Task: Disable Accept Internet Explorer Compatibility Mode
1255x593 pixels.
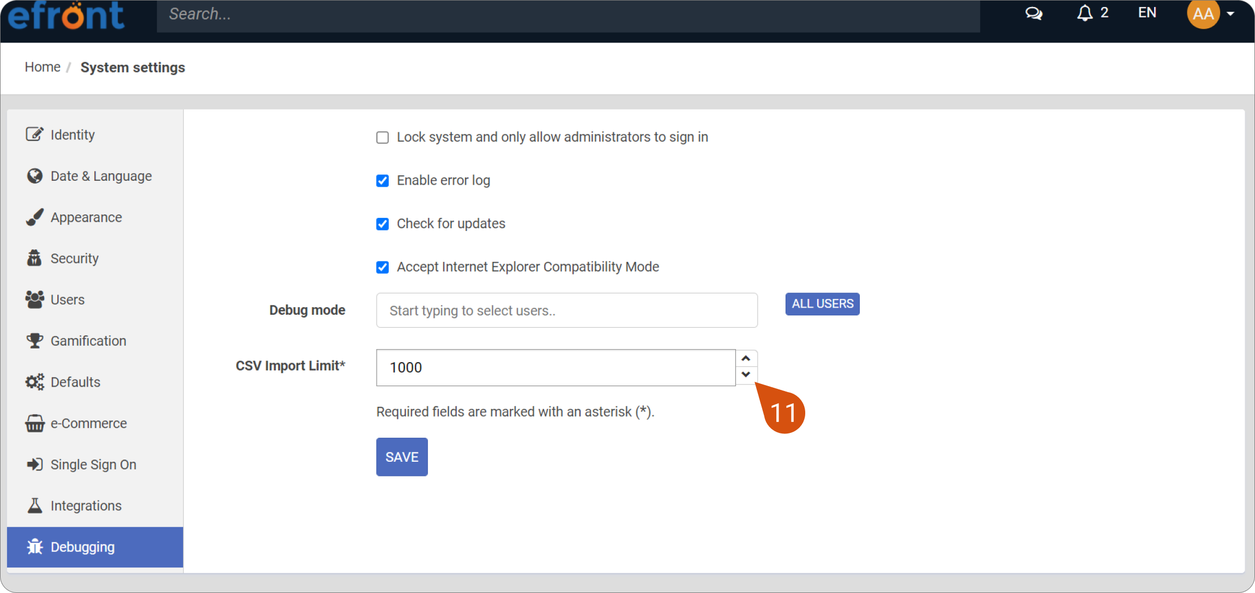Action: pyautogui.click(x=383, y=267)
